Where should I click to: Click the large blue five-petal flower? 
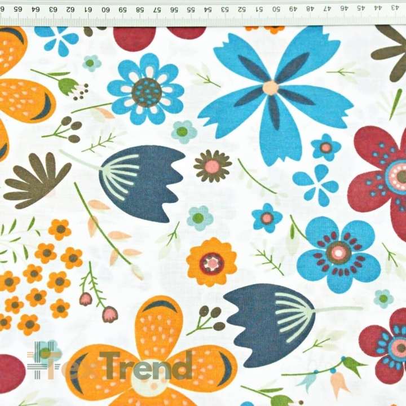point(275,96)
